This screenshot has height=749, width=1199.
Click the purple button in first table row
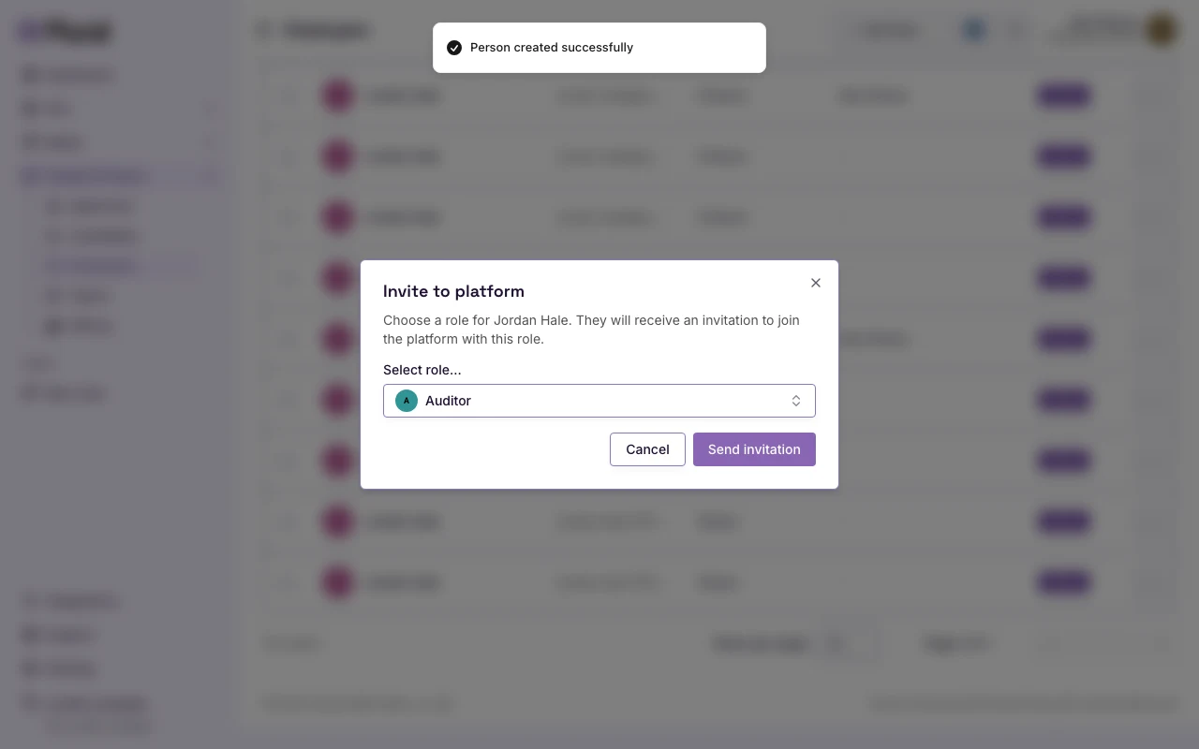click(1063, 95)
